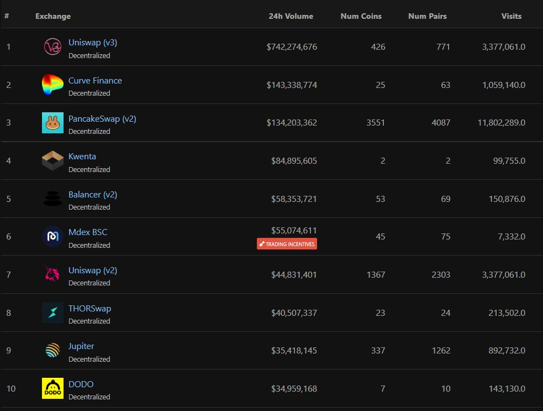Click the PancakeSwap bunny logo
This screenshot has height=411, width=543.
pos(52,123)
